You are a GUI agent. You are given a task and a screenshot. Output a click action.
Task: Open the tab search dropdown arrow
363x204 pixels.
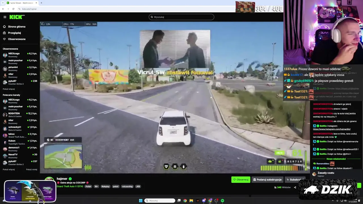coord(3,3)
